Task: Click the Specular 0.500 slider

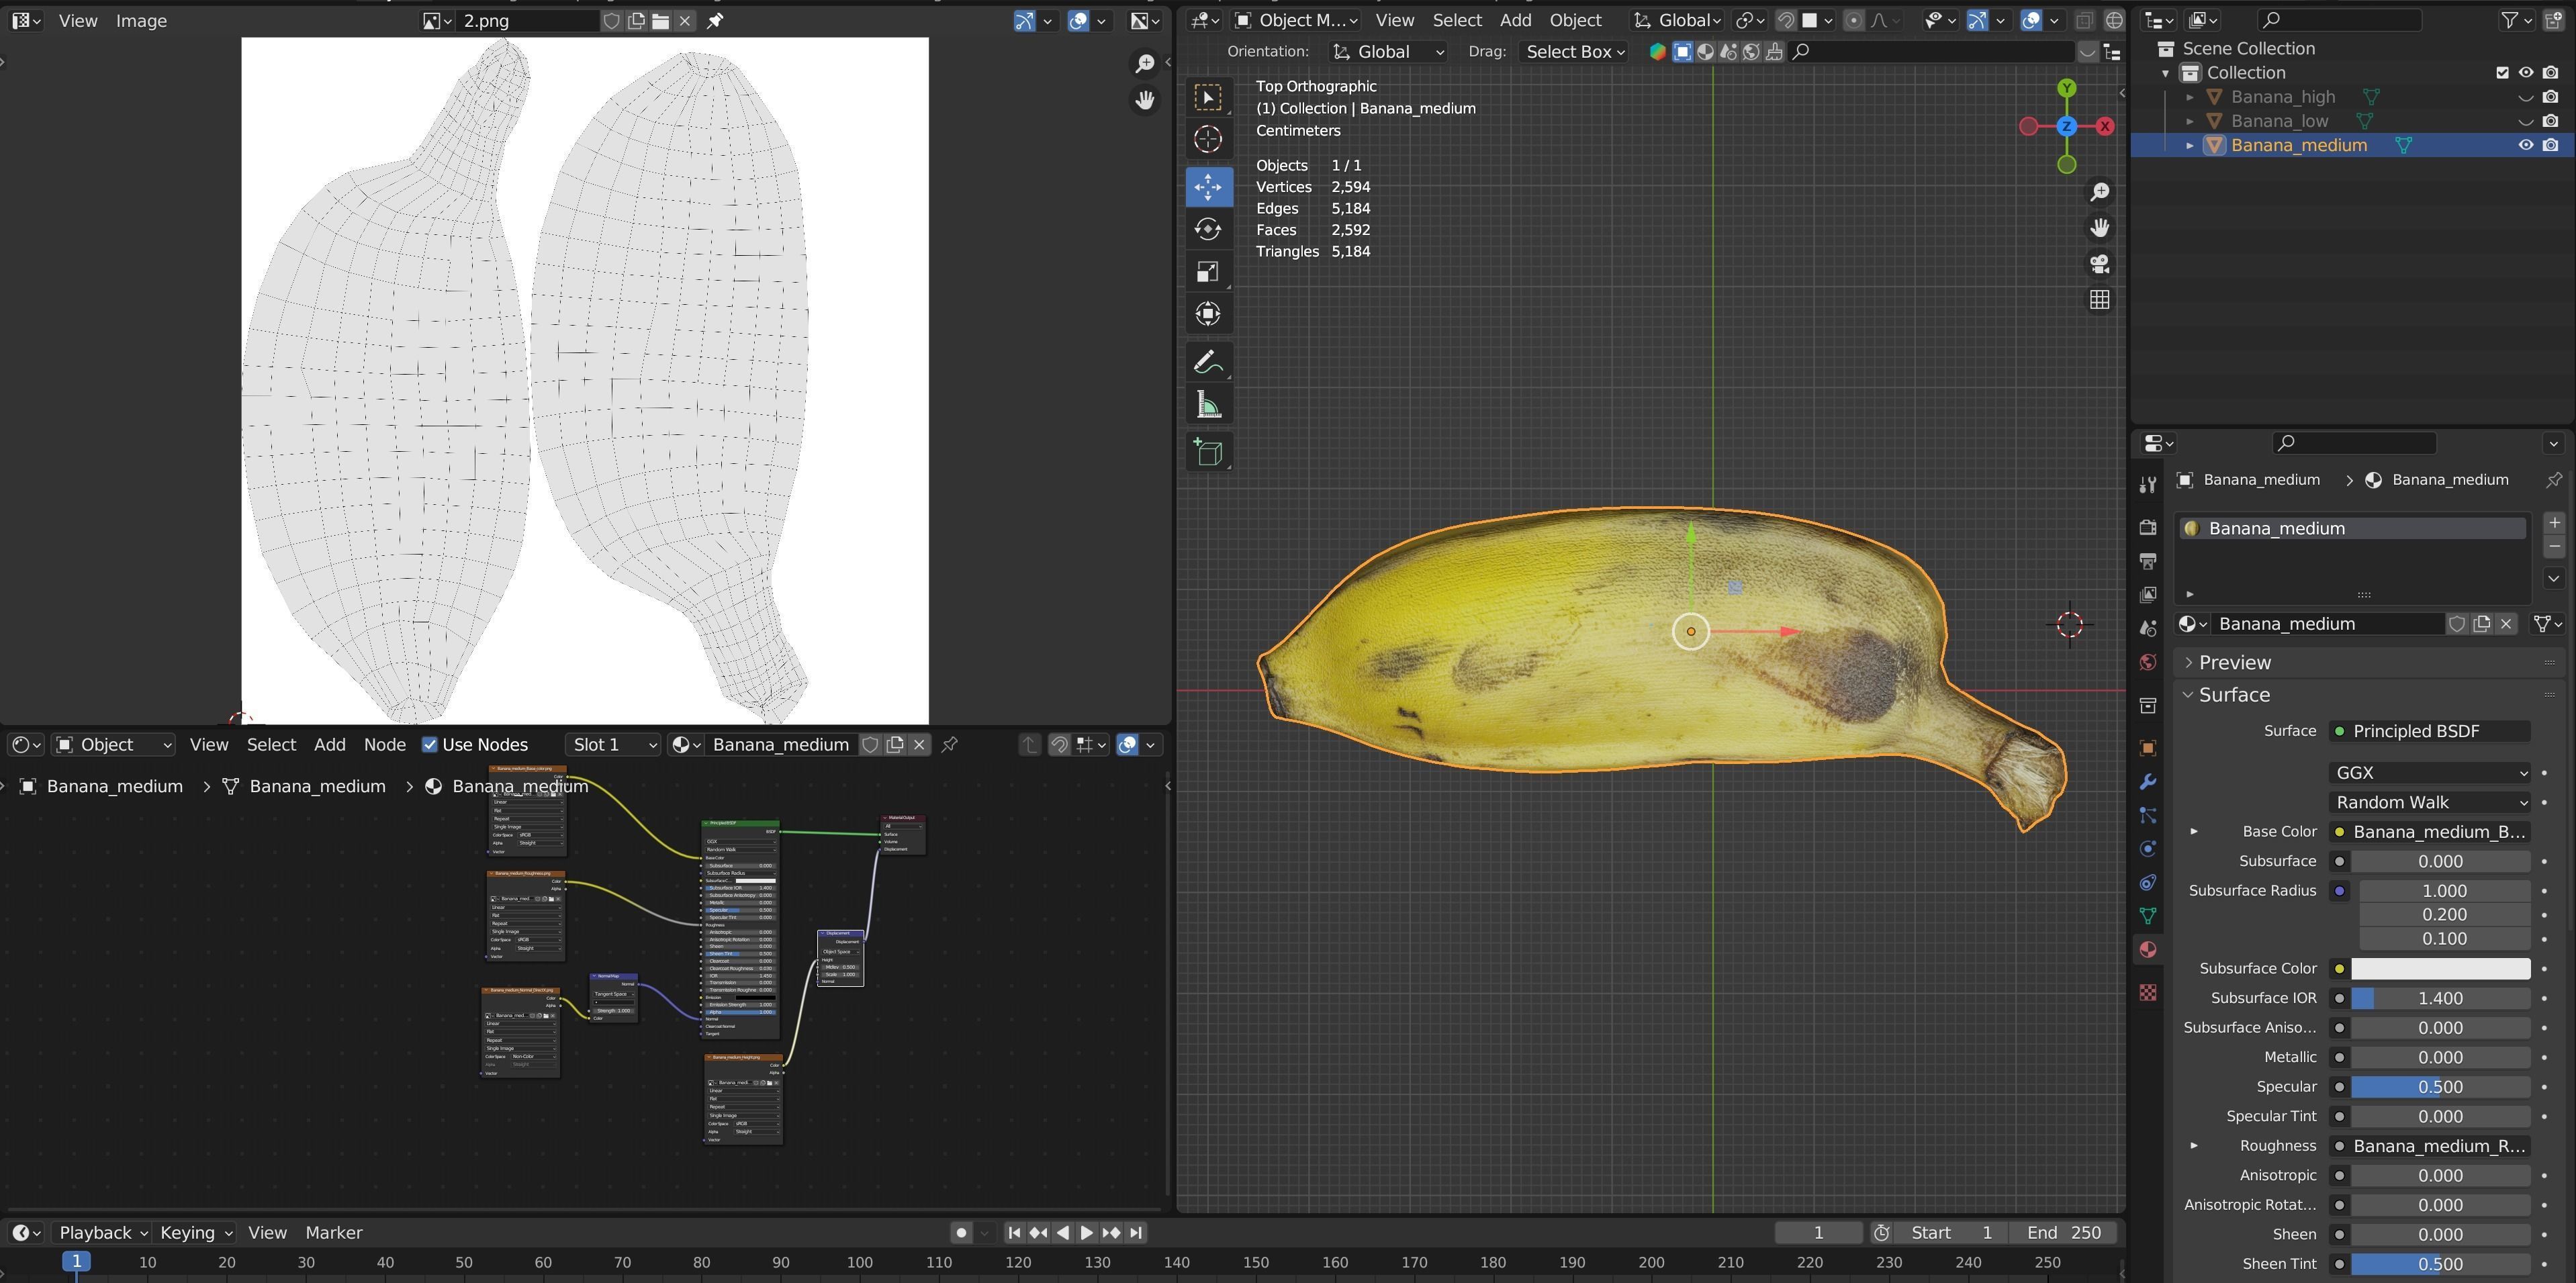Action: click(x=2440, y=1087)
